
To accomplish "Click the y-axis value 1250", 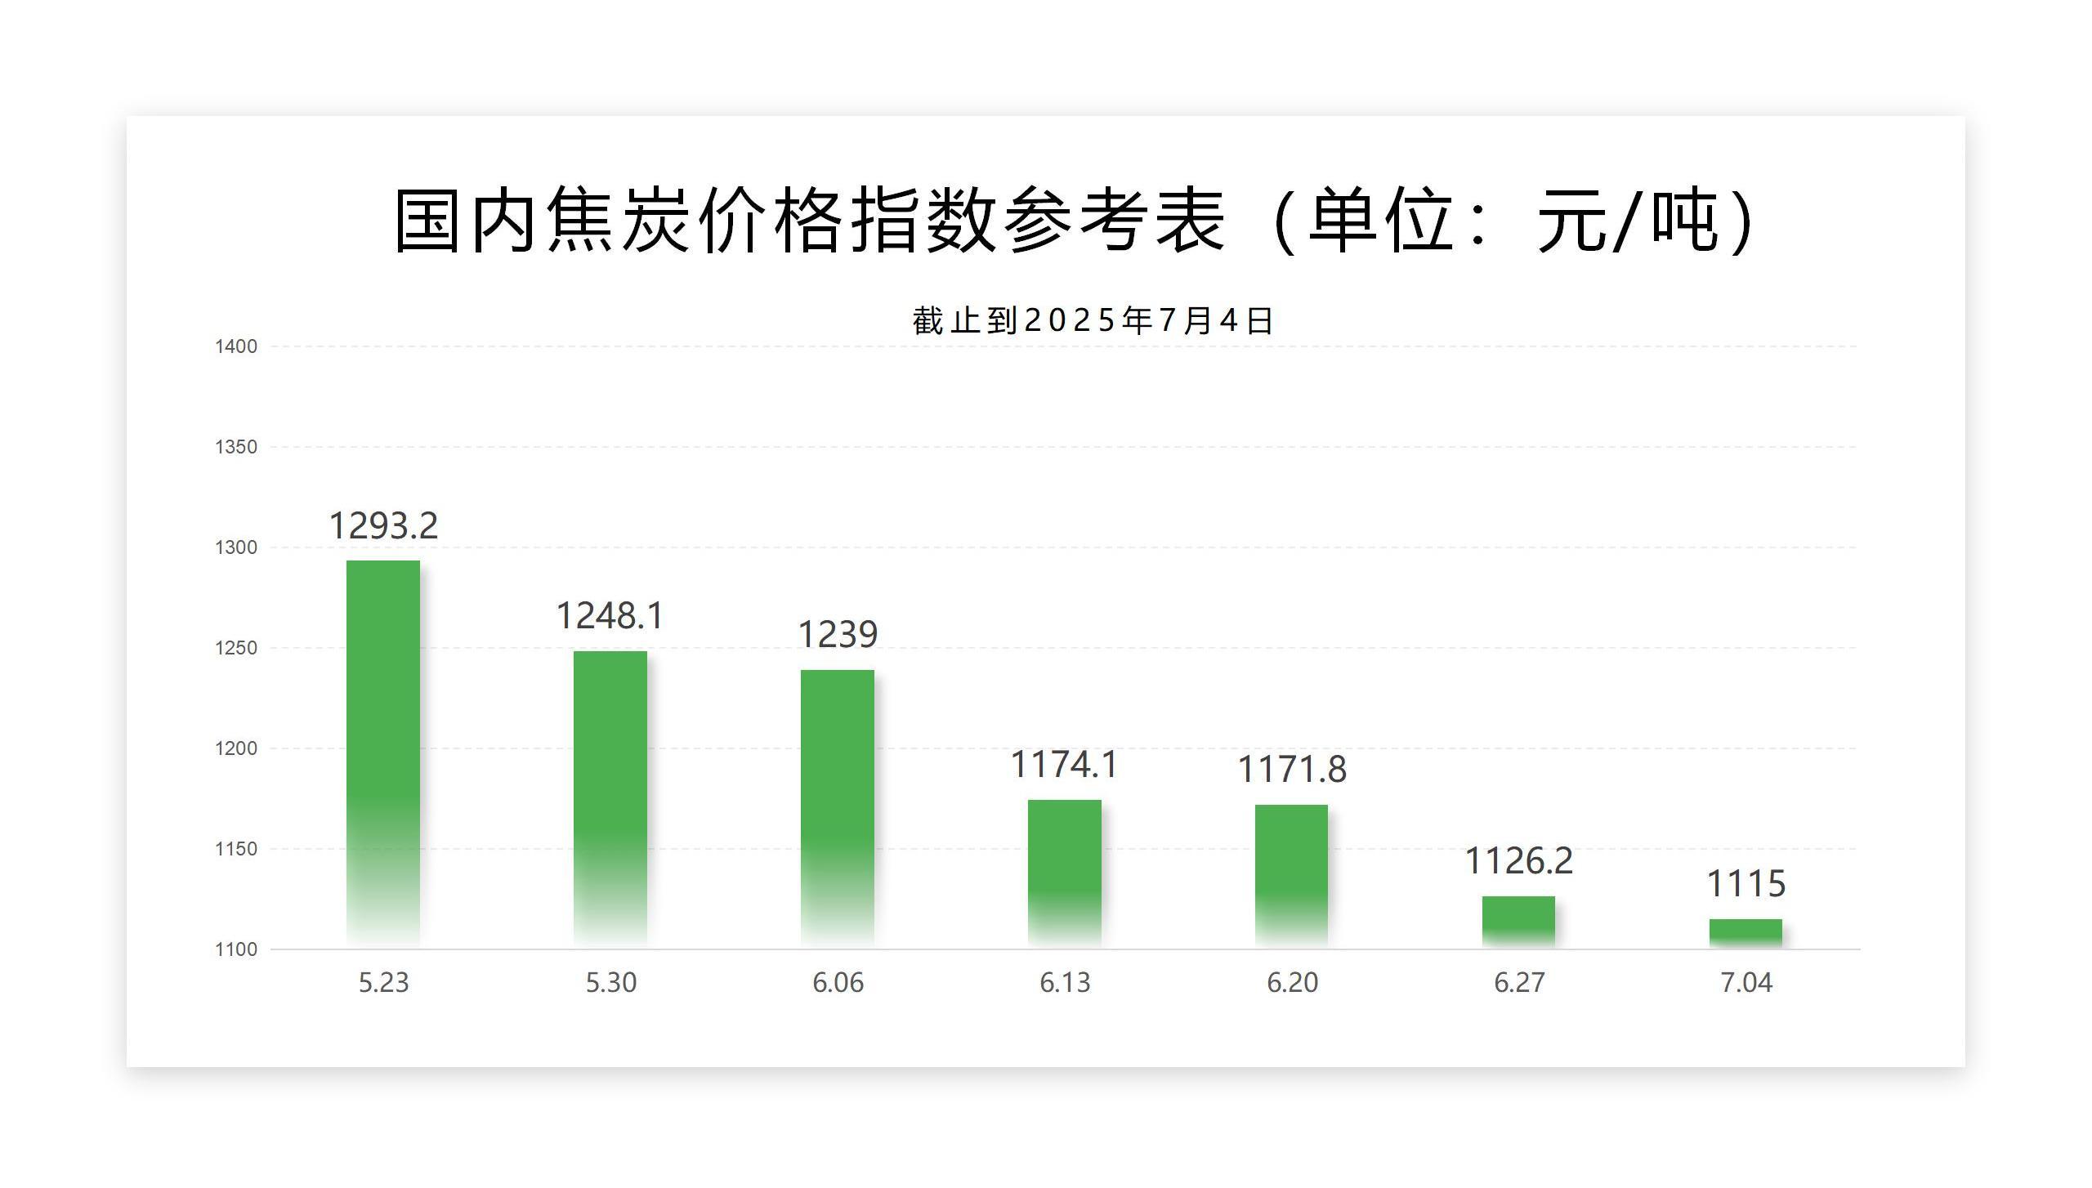I will pyautogui.click(x=236, y=648).
